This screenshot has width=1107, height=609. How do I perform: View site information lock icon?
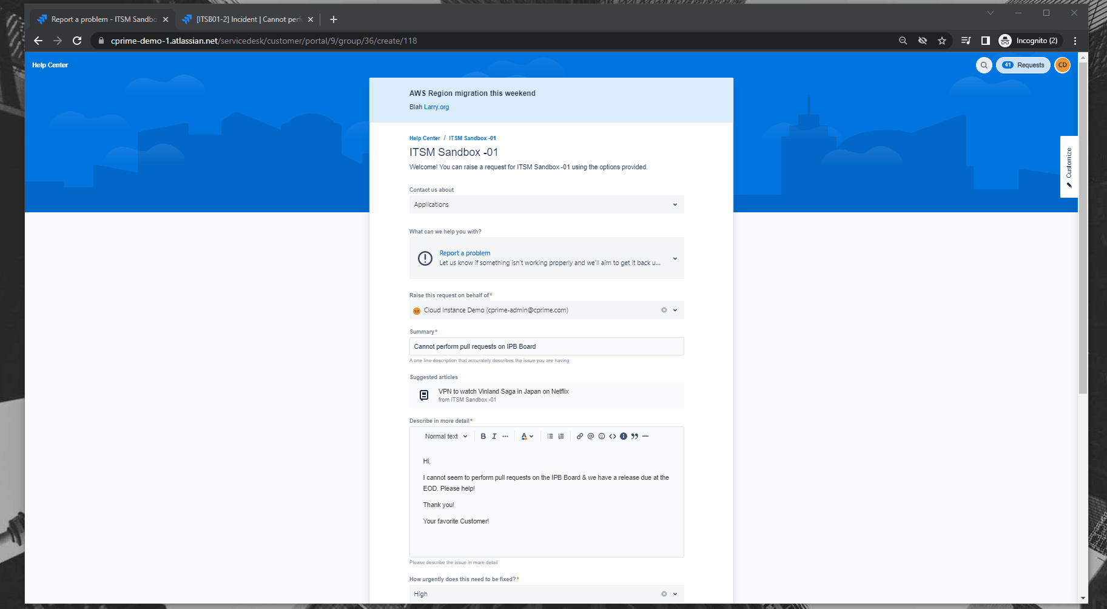tap(101, 41)
